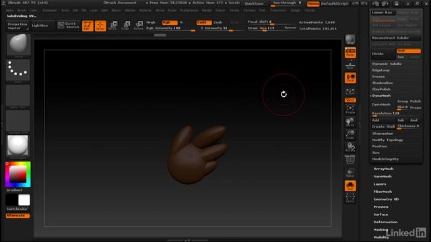431x242 pixels.
Task: Click the Rotate view icon in right shelf
Action: (x=350, y=147)
